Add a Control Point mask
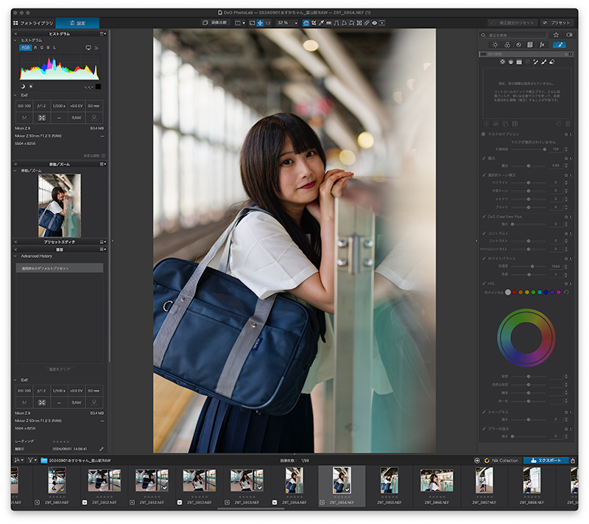Image resolution: width=589 pixels, height=524 pixels. pyautogui.click(x=502, y=62)
